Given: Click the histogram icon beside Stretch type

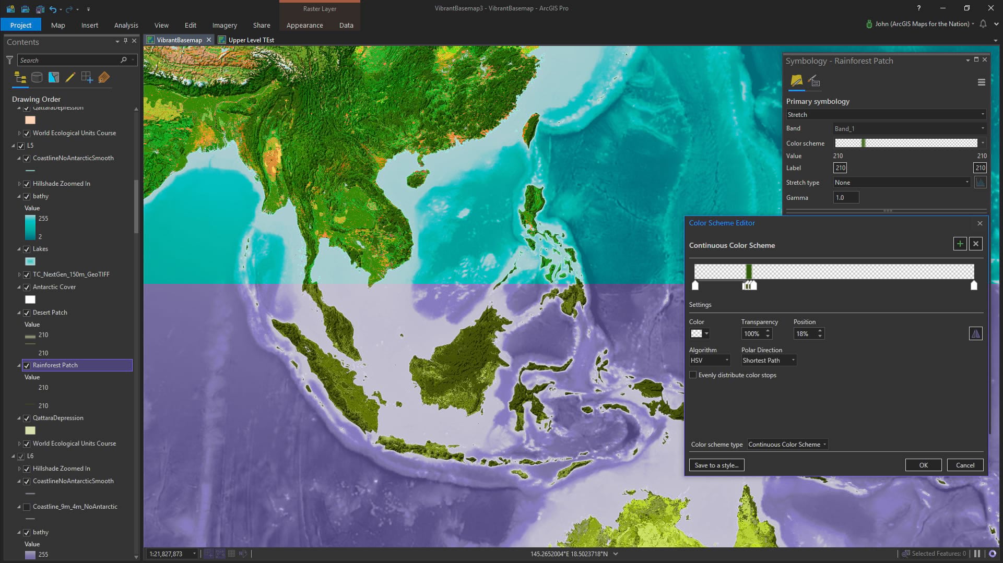Looking at the screenshot, I should pyautogui.click(x=980, y=183).
